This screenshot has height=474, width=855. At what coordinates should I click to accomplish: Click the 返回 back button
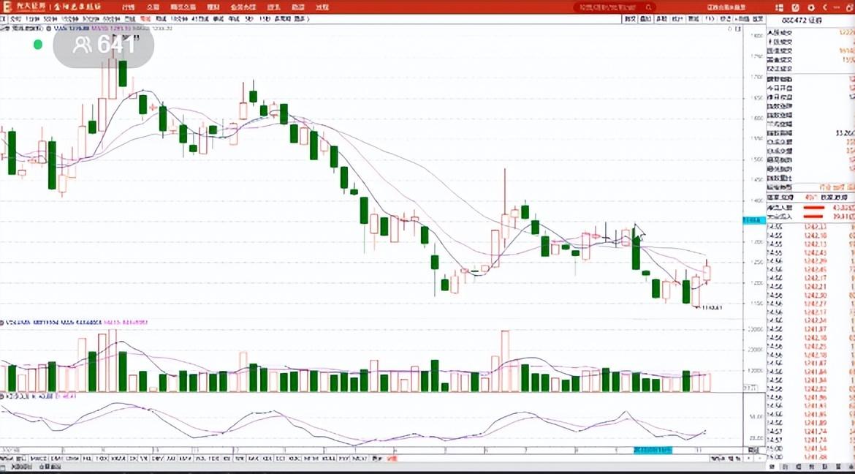(758, 18)
